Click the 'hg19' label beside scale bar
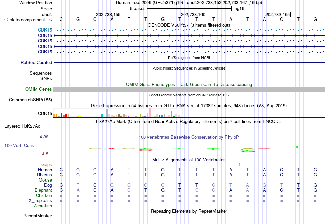Image resolution: width=325 pixels, height=224 pixels. [x=239, y=9]
